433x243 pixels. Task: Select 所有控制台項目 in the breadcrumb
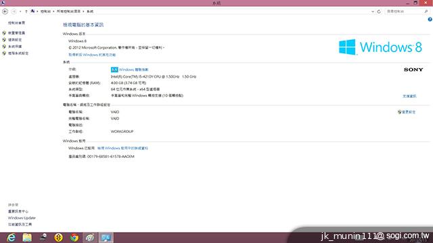(68, 11)
